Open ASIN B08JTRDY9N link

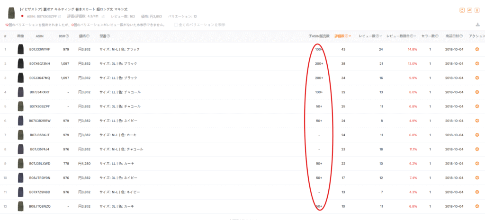[40, 178]
